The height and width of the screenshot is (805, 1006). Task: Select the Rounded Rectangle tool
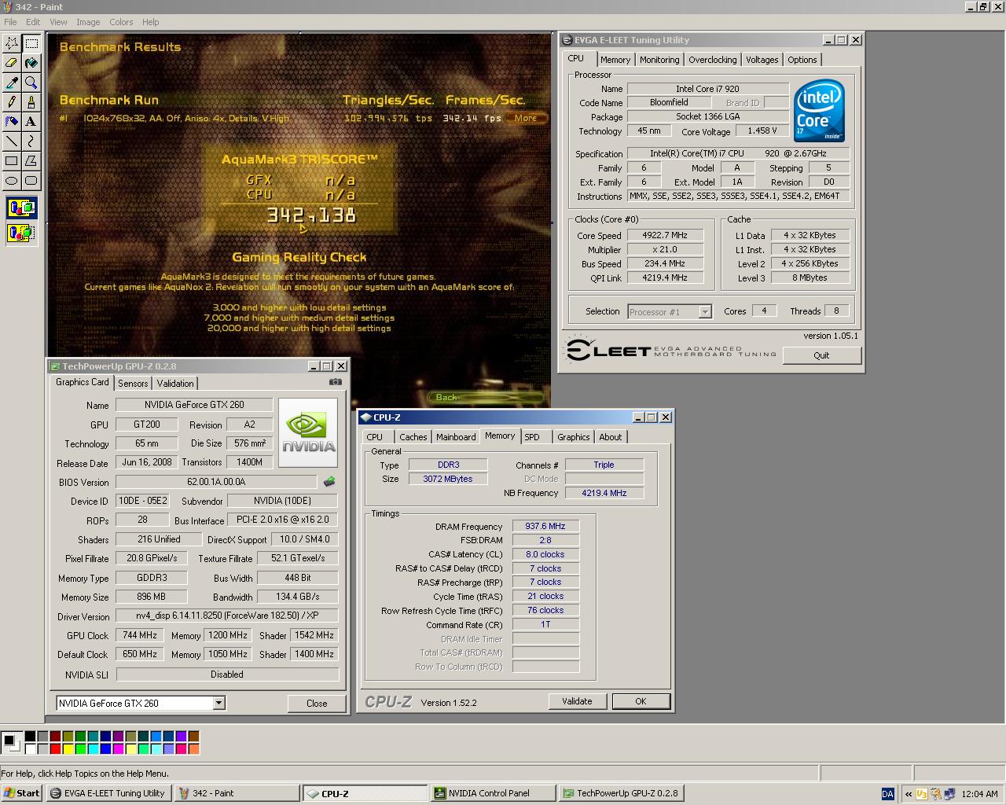point(31,181)
